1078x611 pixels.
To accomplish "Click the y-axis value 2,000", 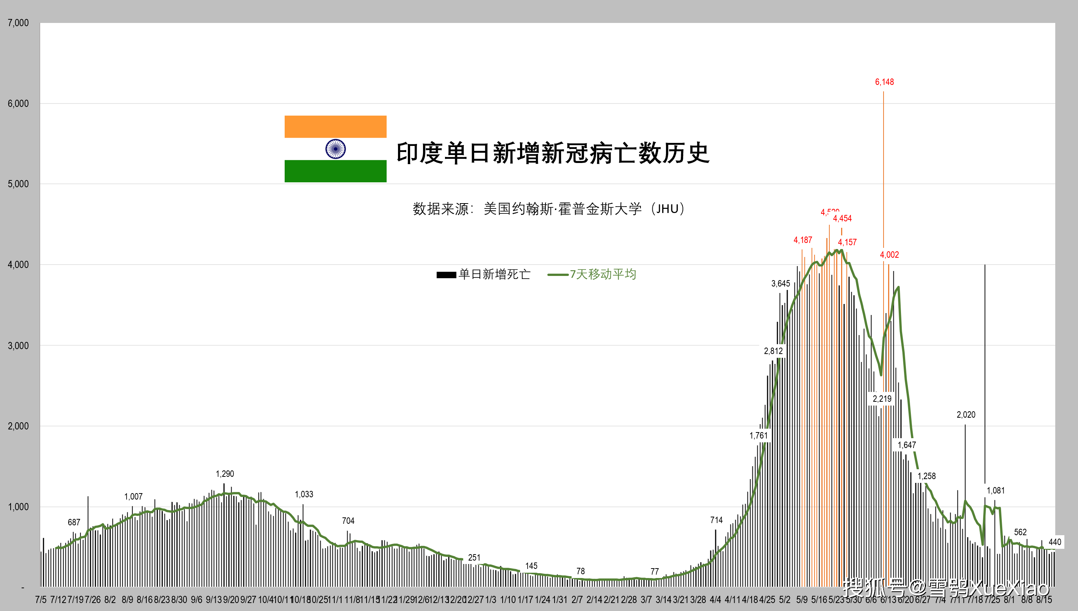I will click(x=19, y=426).
